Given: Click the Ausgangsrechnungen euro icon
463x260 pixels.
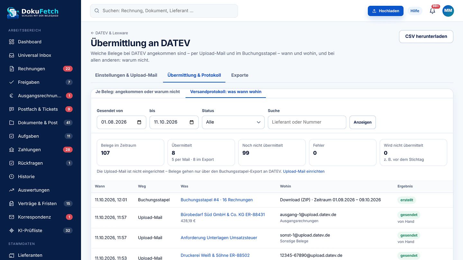Looking at the screenshot, I should click(x=12, y=96).
